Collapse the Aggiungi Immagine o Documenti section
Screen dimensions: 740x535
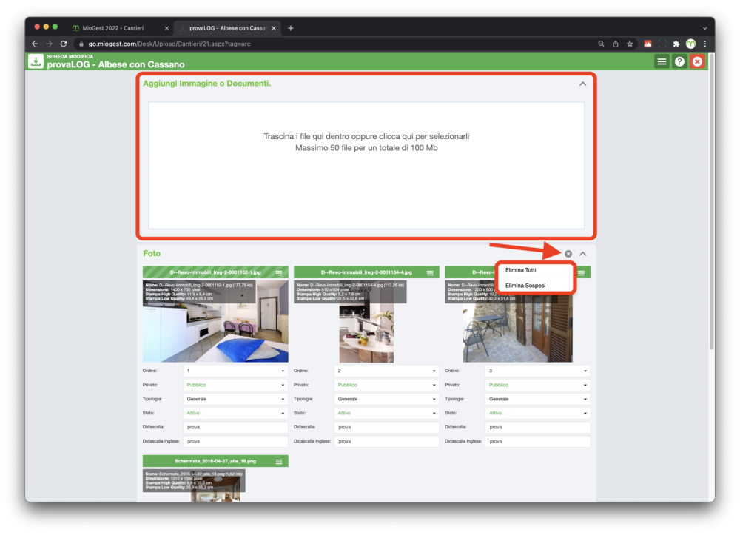583,84
